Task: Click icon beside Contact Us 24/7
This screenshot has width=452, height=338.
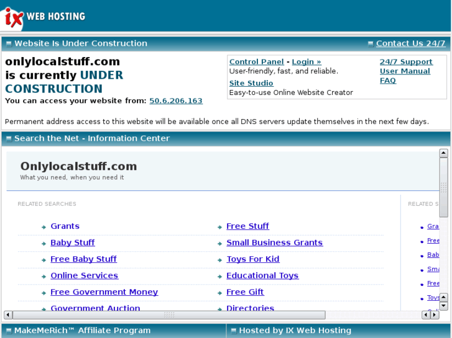Action: 371,44
